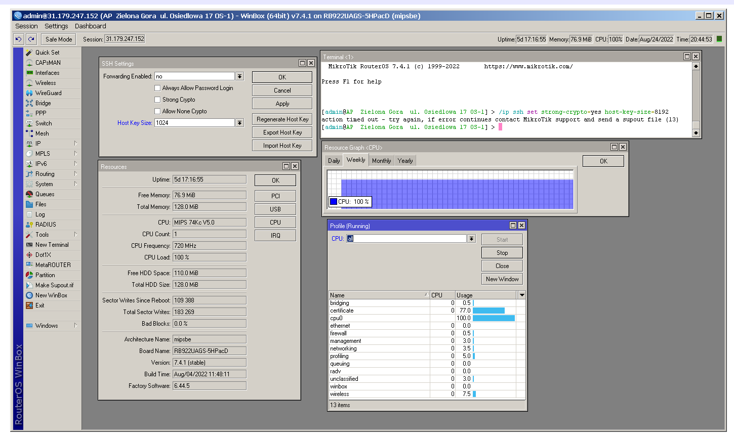Screen dimensions: 734x440
Task: Open the Wireless sidebar entry
Action: click(46, 83)
